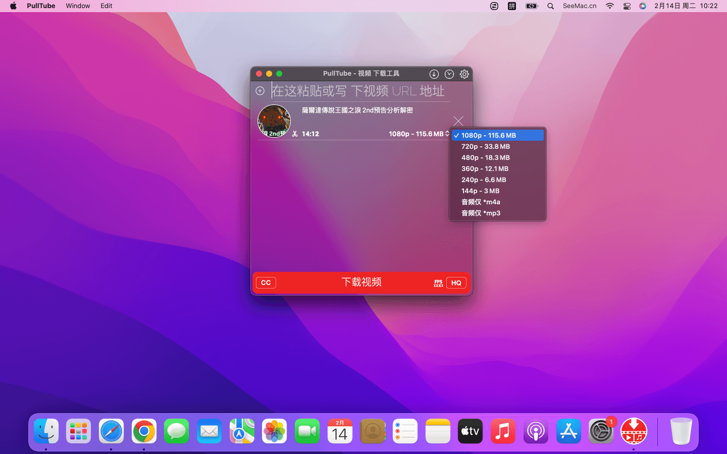The width and height of the screenshot is (727, 454).
Task: Open Mail from the Dock
Action: [209, 431]
